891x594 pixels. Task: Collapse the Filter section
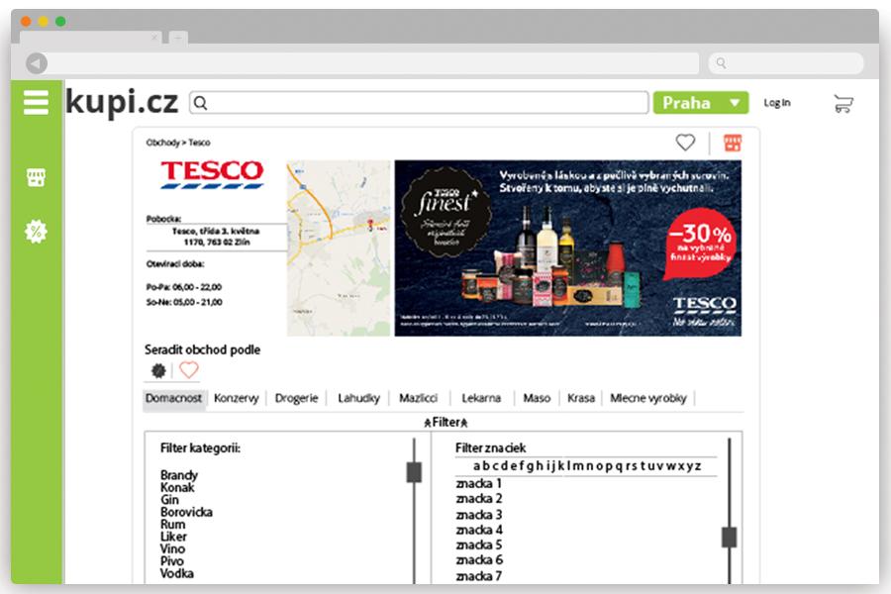(x=446, y=422)
